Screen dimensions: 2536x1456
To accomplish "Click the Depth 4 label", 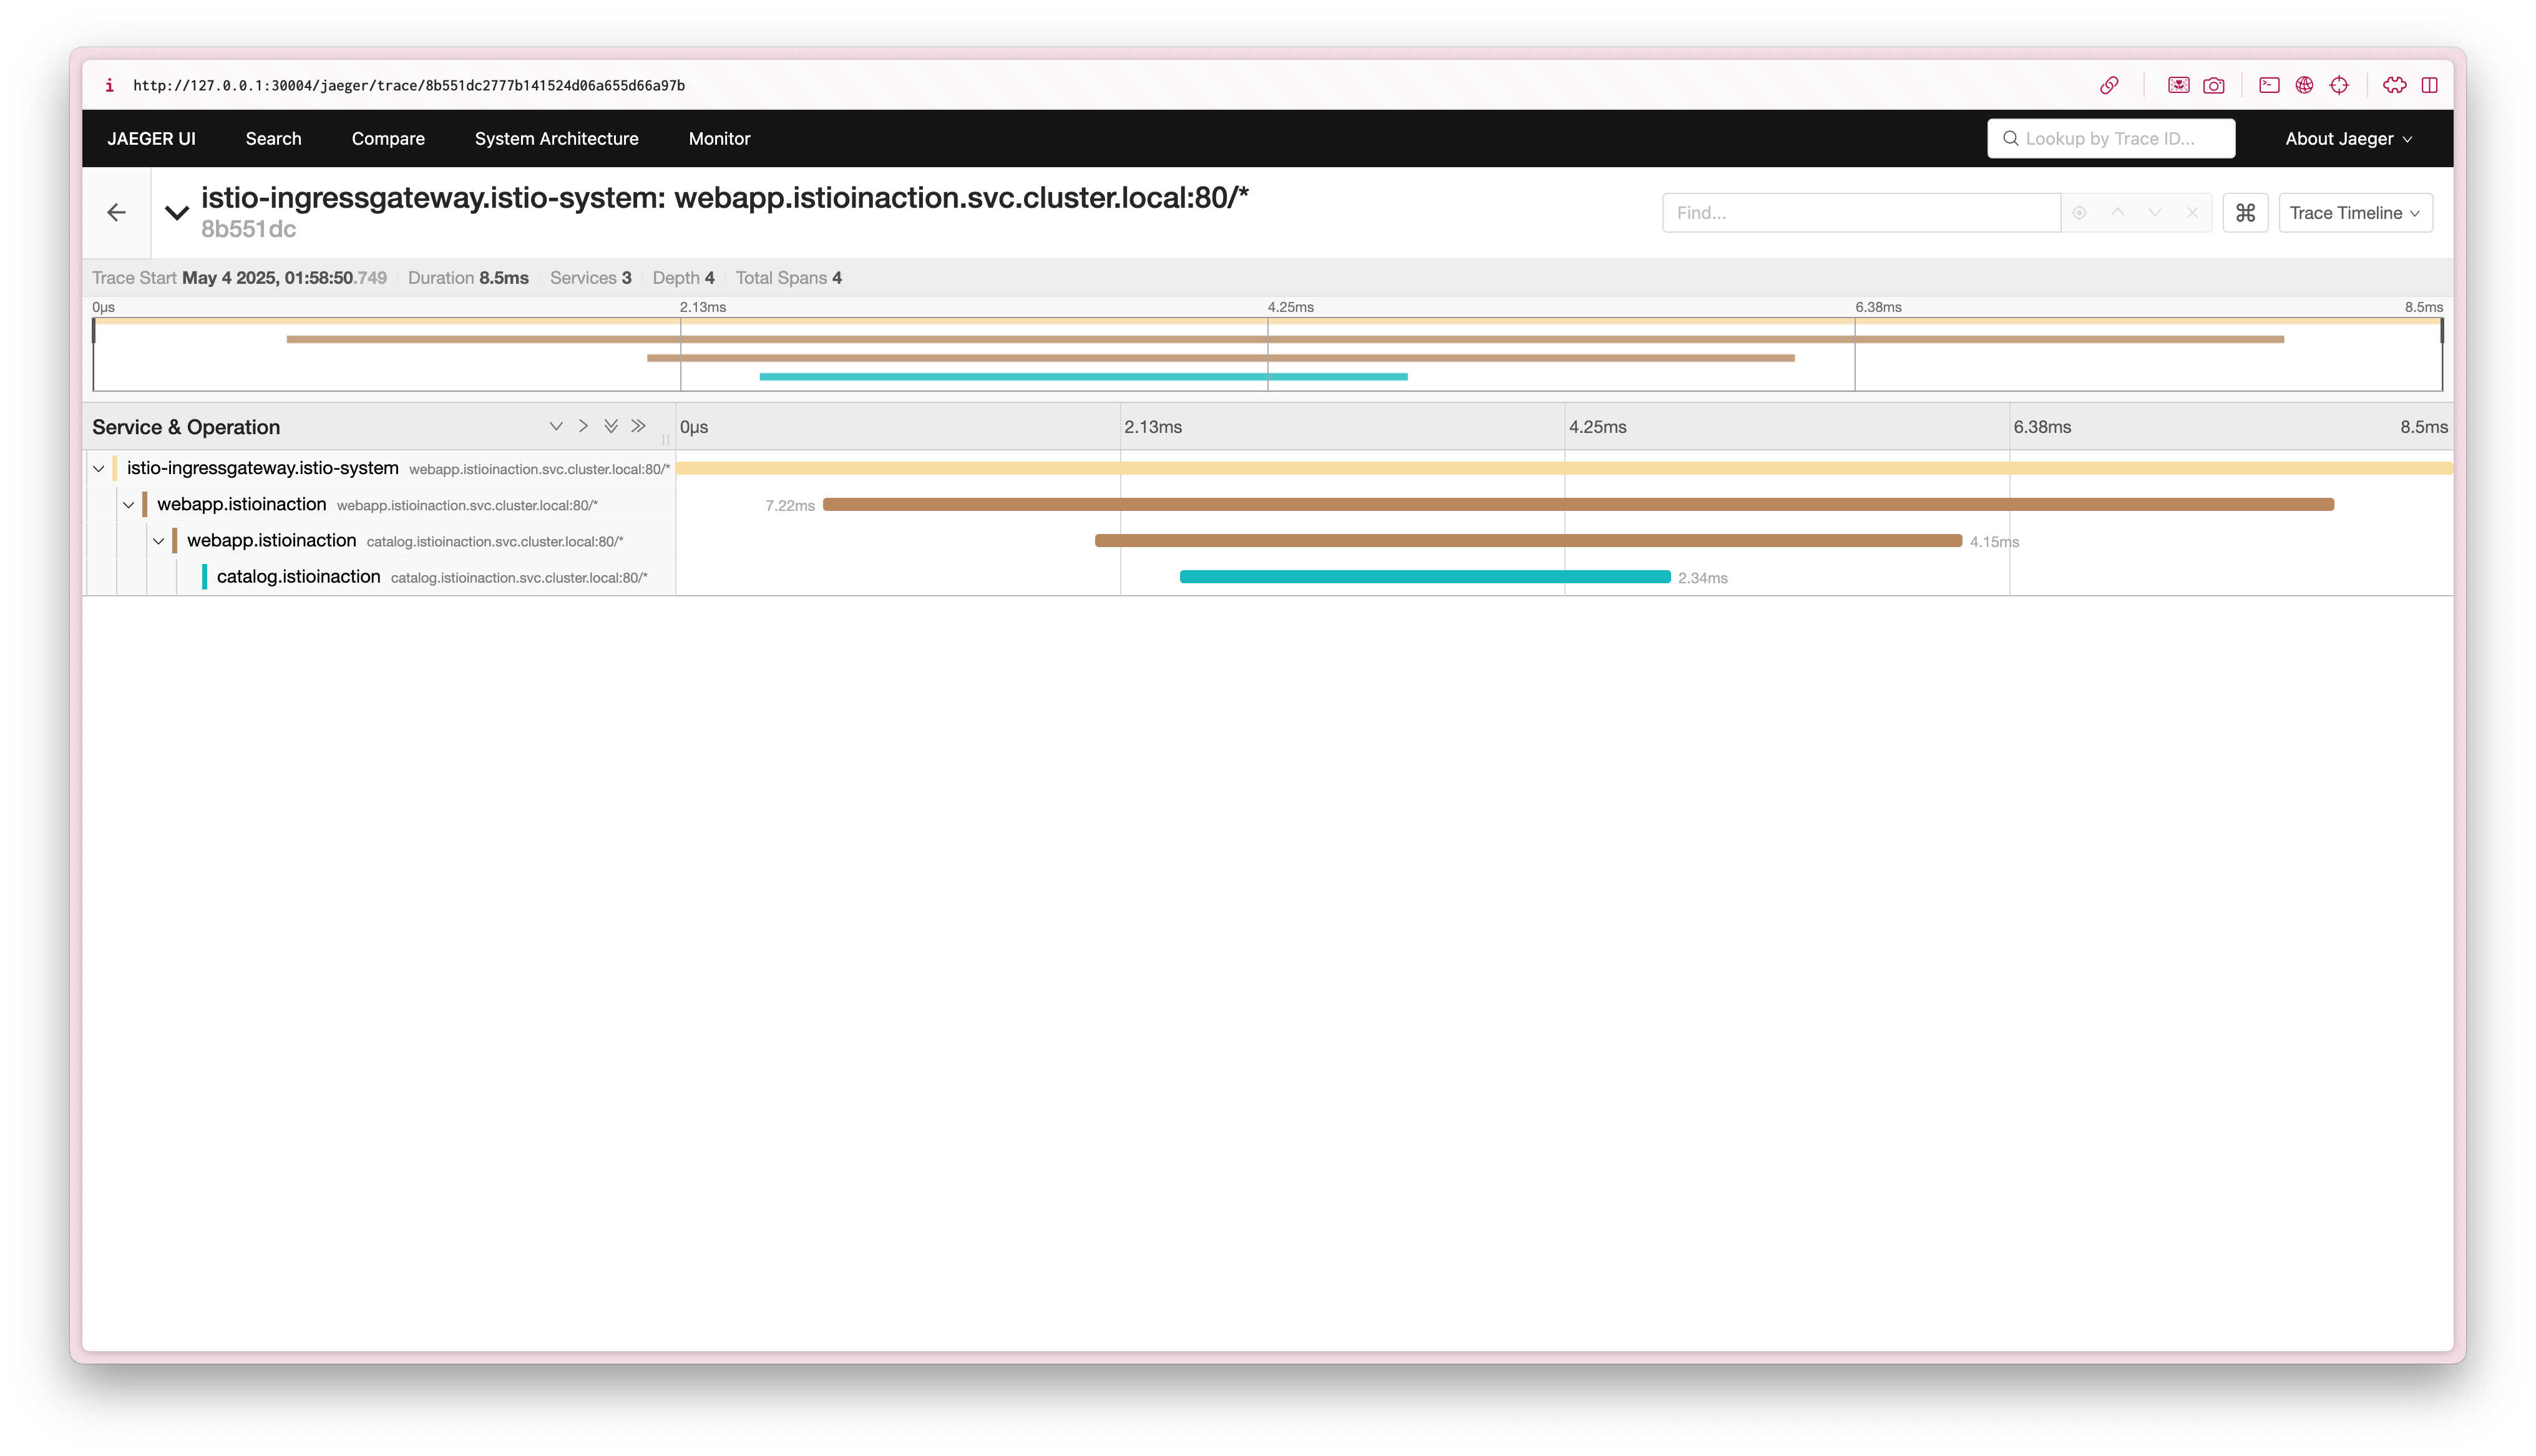I will pyautogui.click(x=683, y=277).
